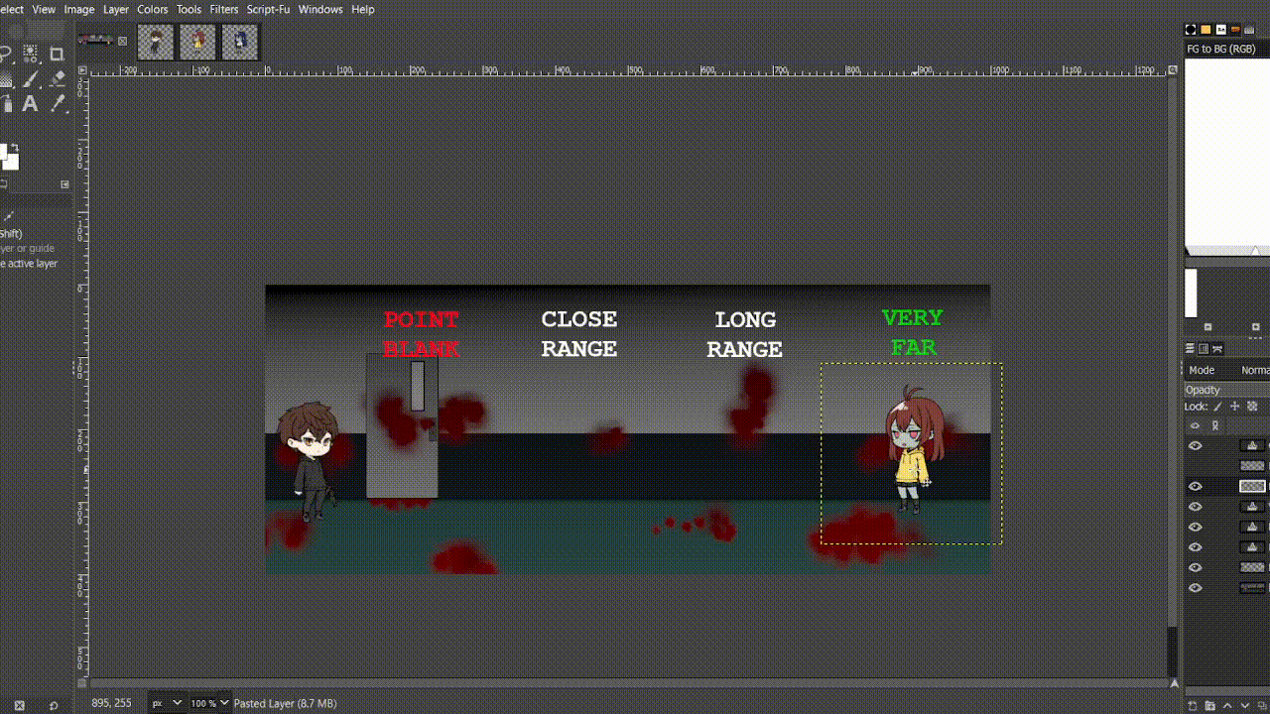Create a new layer group
This screenshot has width=1270, height=714.
[1210, 705]
